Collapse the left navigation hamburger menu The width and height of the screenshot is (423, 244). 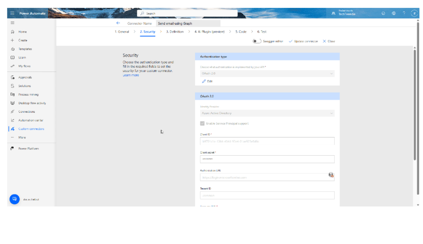pos(12,23)
